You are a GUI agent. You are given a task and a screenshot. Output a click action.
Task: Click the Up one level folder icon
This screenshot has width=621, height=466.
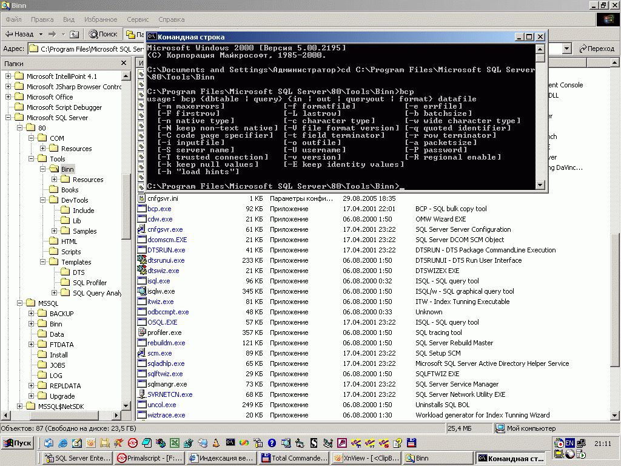coord(74,34)
